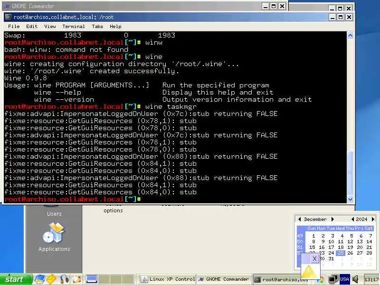380x285 pixels.
Task: Open the Terminal menu
Action: 74,27
